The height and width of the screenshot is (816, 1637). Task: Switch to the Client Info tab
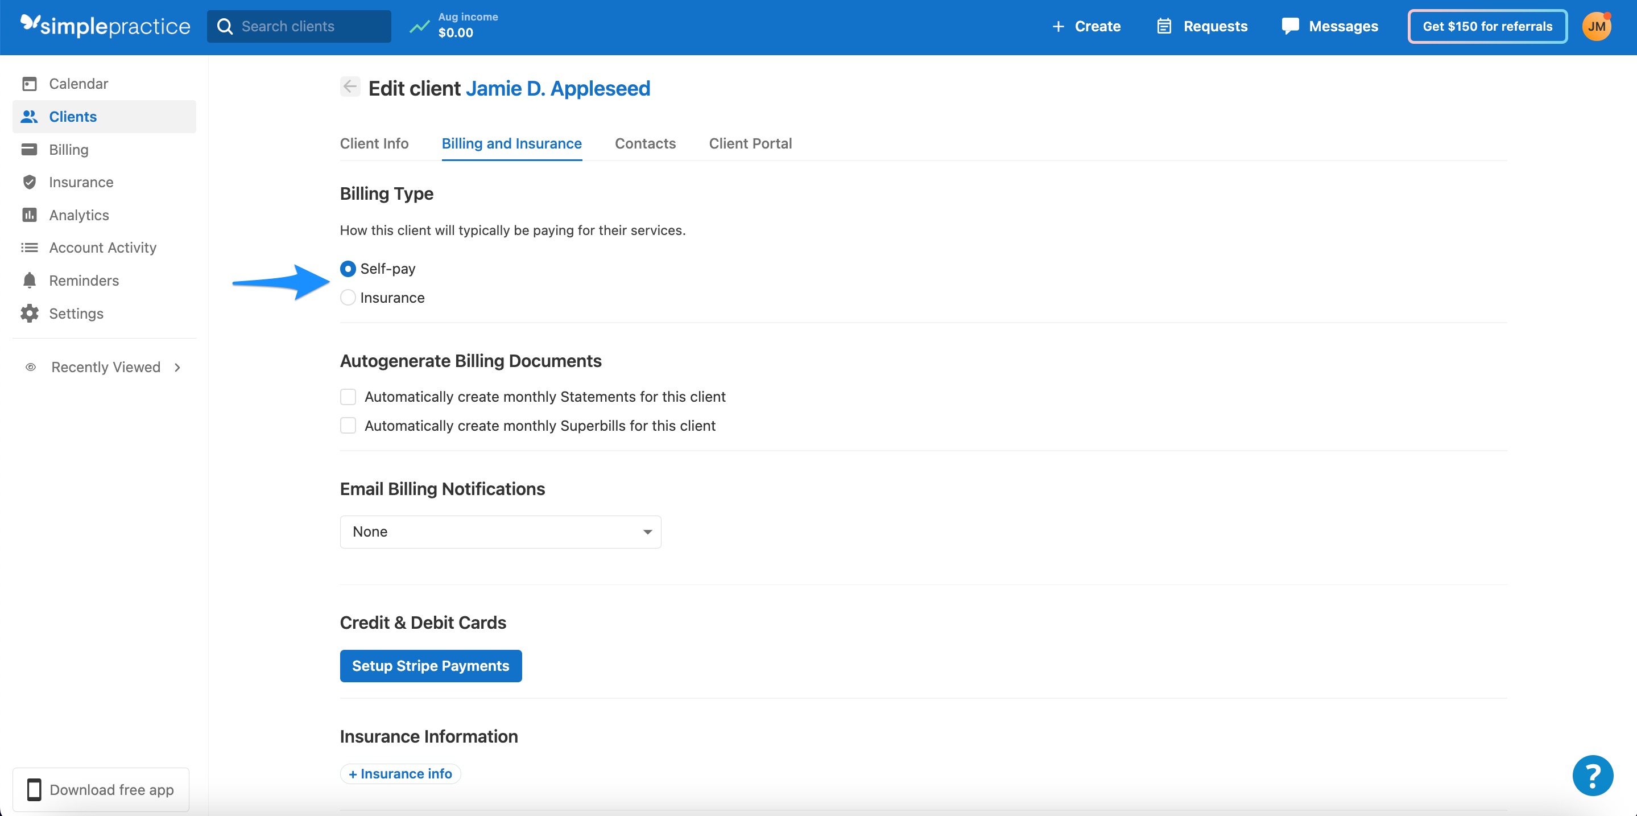374,143
